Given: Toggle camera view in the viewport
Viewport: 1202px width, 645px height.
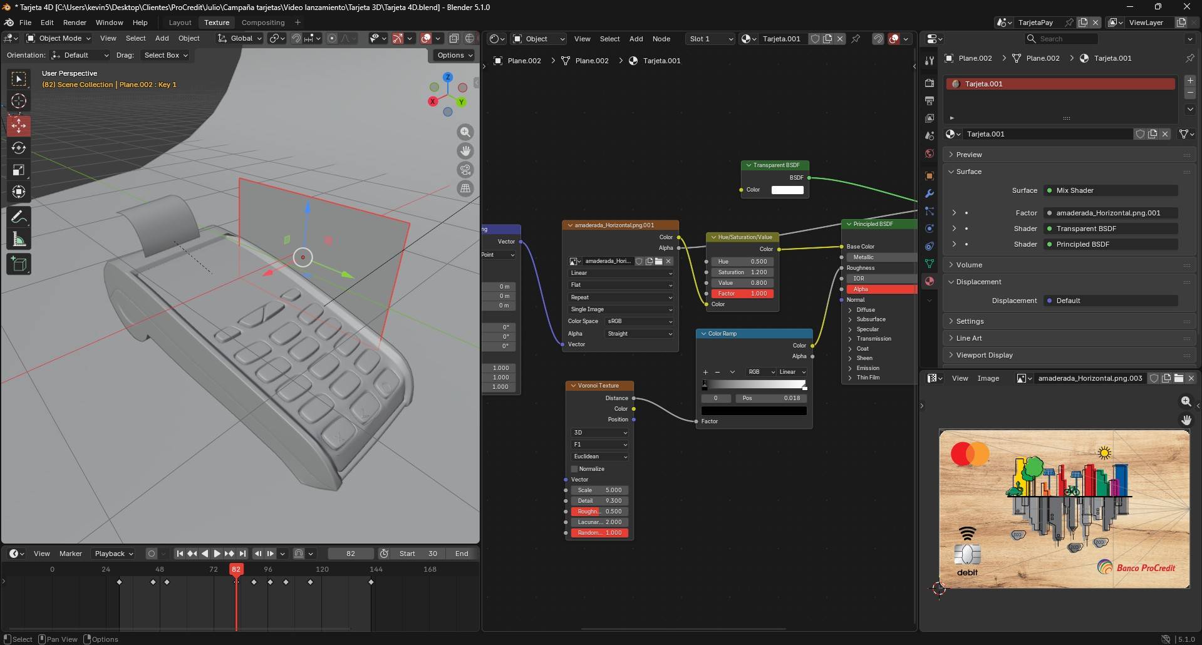Looking at the screenshot, I should [465, 170].
